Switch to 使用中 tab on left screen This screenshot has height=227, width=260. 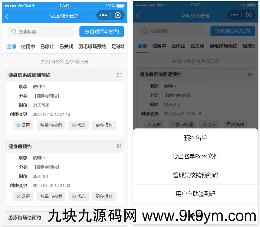pyautogui.click(x=28, y=47)
